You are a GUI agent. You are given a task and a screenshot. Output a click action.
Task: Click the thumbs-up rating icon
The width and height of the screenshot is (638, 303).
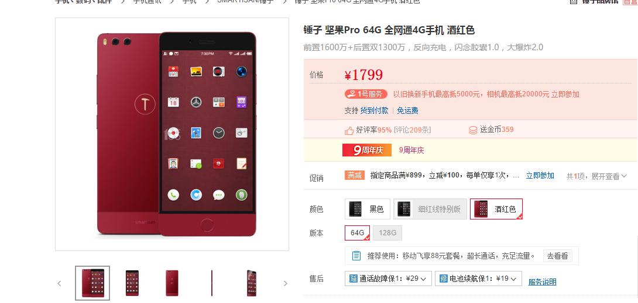point(349,130)
